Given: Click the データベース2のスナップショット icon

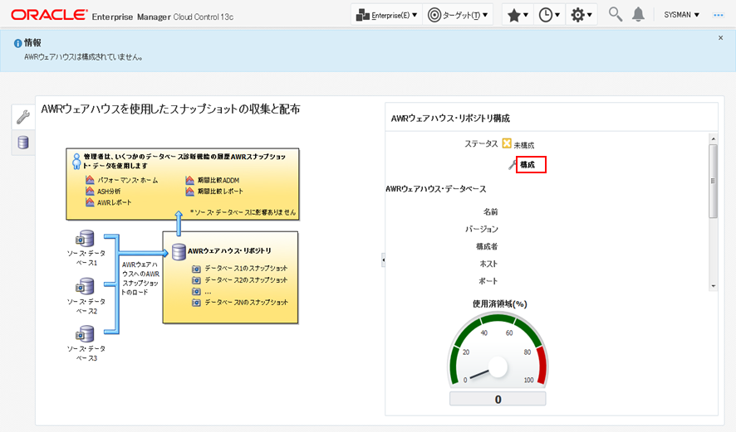Looking at the screenshot, I should pos(196,280).
